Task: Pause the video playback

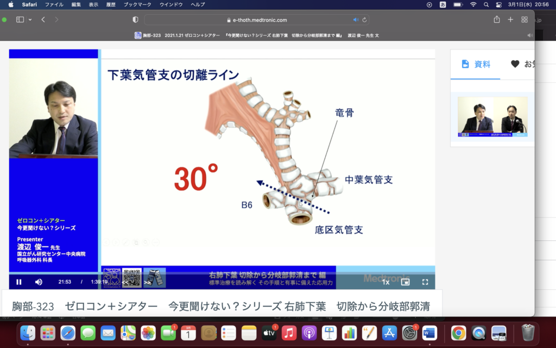Action: click(19, 282)
